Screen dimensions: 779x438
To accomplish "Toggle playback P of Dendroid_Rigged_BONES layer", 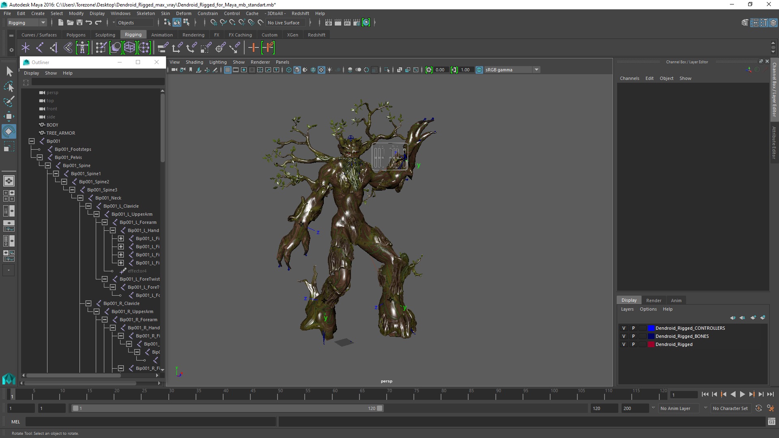I will 633,336.
